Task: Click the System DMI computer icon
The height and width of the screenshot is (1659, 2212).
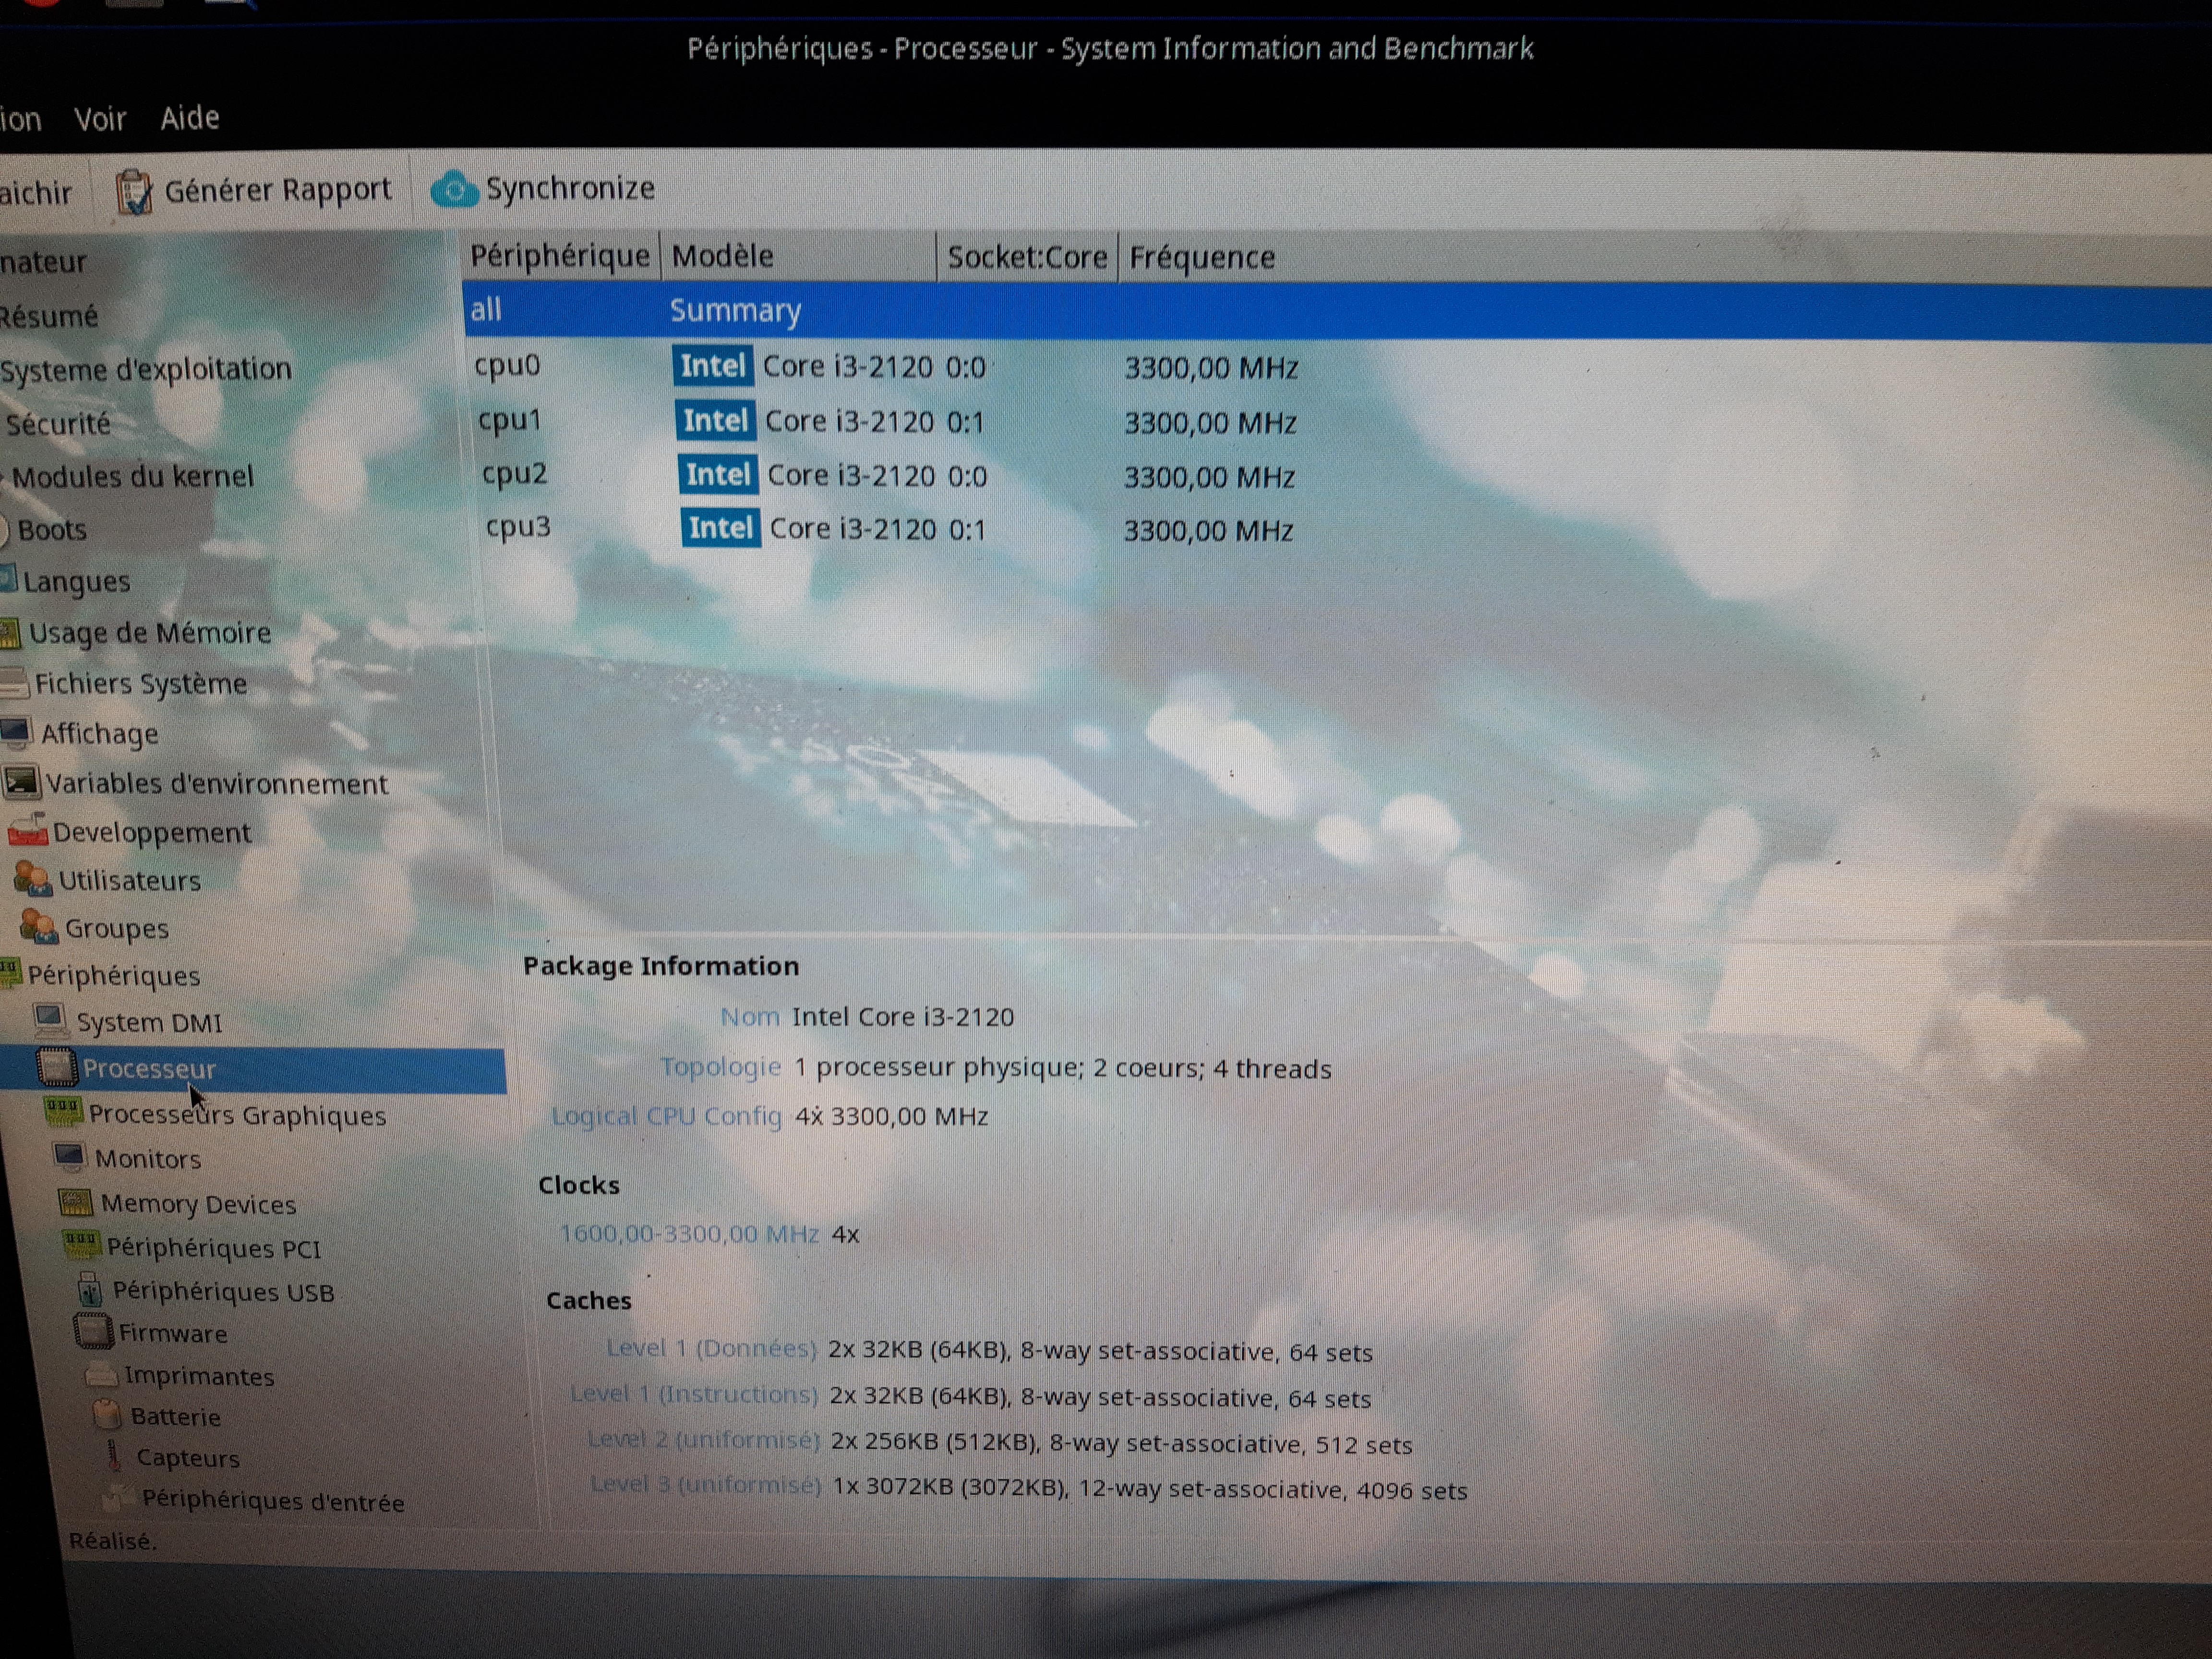Action: pos(51,1020)
